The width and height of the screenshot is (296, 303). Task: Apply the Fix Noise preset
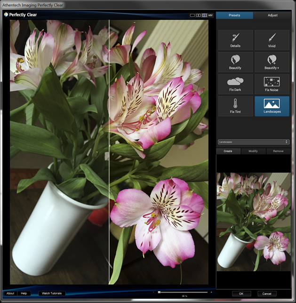click(x=272, y=84)
